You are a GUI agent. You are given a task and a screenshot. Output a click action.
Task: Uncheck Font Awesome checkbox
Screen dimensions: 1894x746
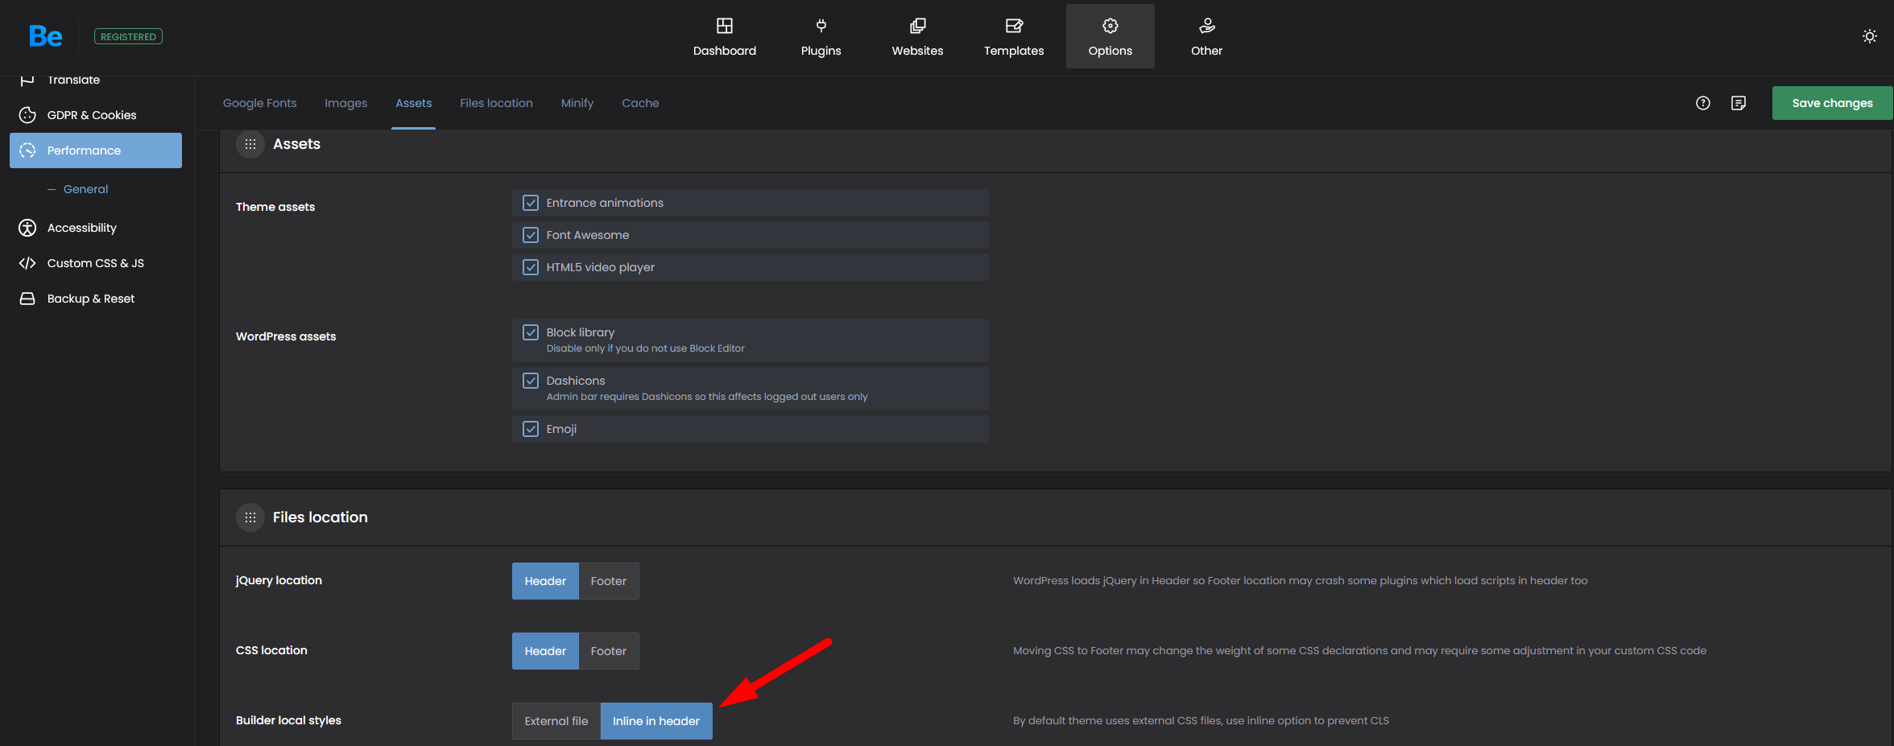(x=531, y=235)
